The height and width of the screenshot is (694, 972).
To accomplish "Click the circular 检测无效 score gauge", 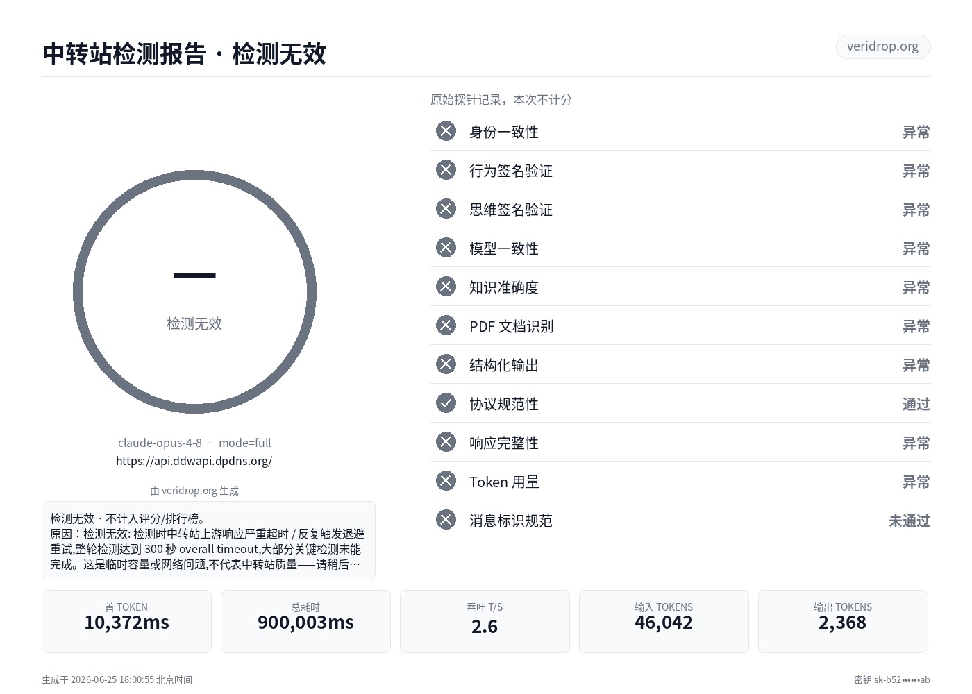I will pos(194,292).
